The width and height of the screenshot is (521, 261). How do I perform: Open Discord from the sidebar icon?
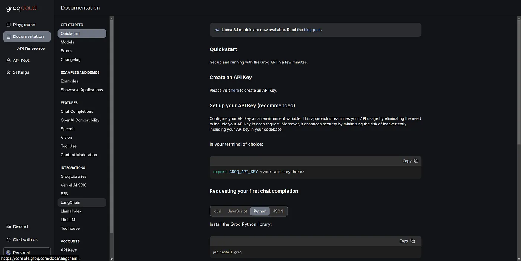pos(9,227)
